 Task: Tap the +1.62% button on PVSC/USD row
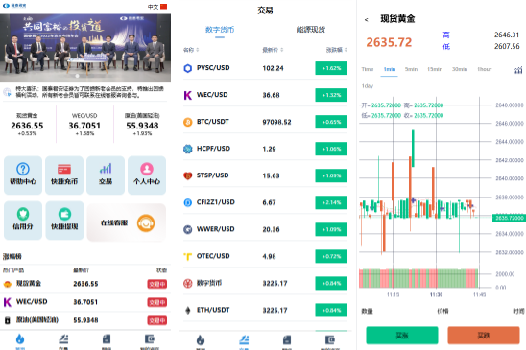click(331, 68)
